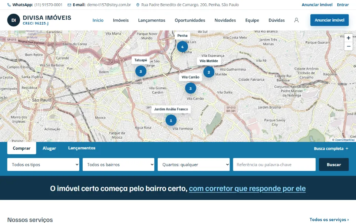Viewport: 356px width, 223px height.
Task: Click the Vila Carrão cluster marker with 3
Action: tap(191, 88)
